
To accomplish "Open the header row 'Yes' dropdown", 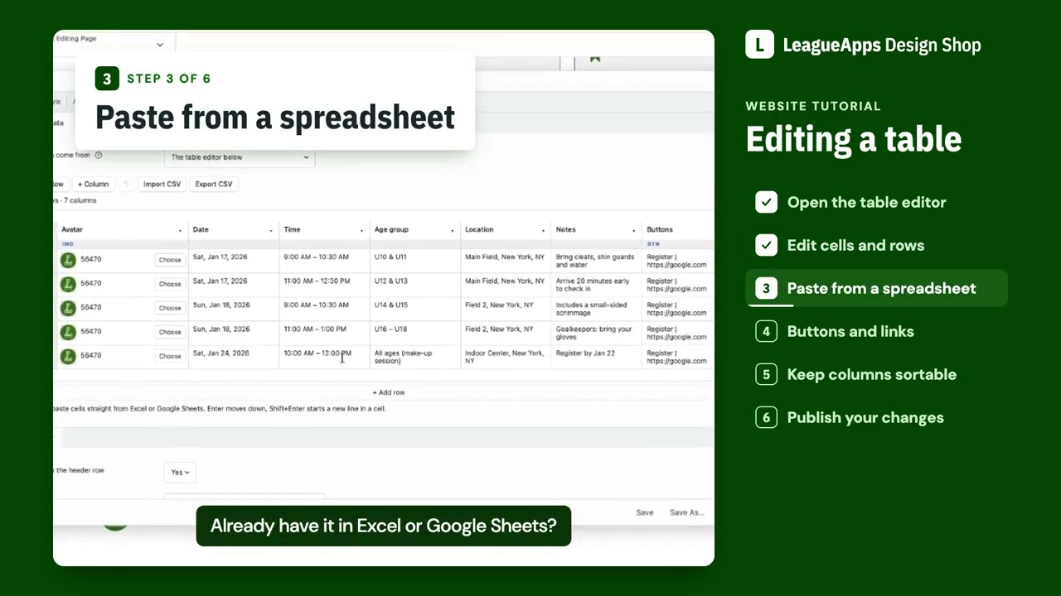I will [180, 472].
